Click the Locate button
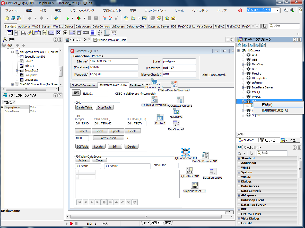The width and height of the screenshot is (305, 228). point(98,147)
